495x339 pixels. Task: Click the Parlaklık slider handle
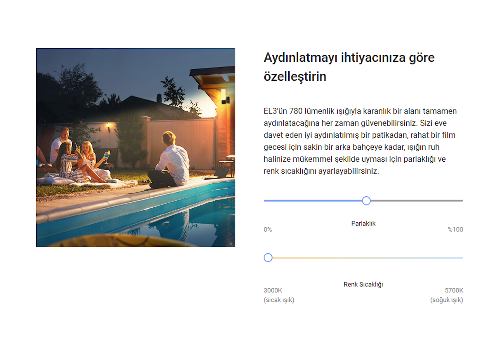point(366,201)
